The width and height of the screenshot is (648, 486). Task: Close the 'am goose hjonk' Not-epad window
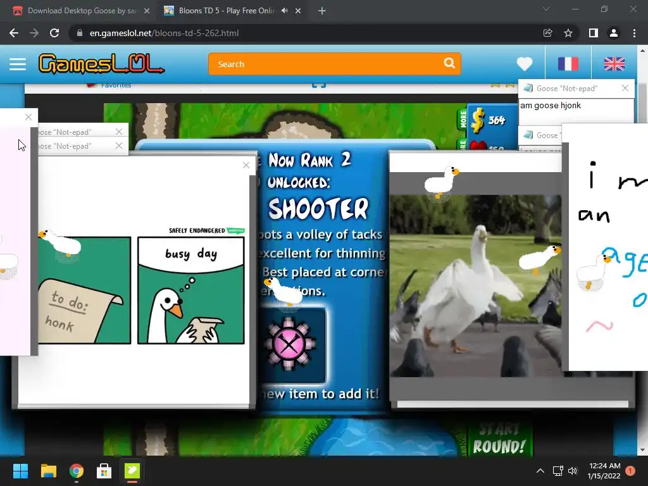[625, 88]
